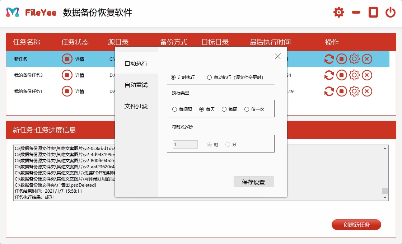The height and width of the screenshot is (244, 402).
Task: Delete 我的备份任务3 using the X icon
Action: (366, 75)
